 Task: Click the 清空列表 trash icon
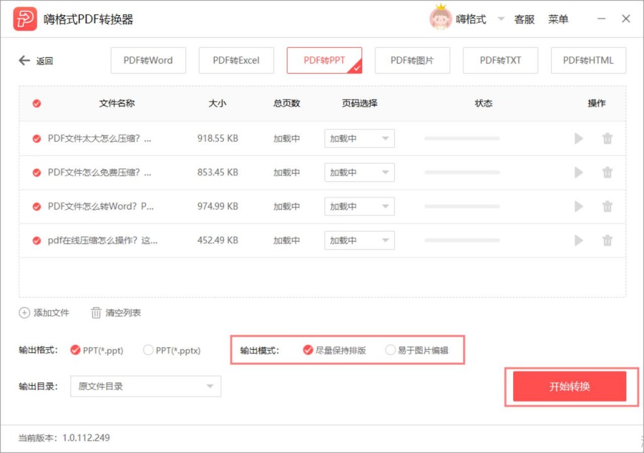coord(96,313)
